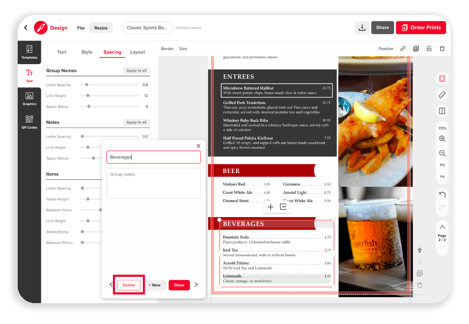Switch to the Style tab
This screenshot has width=469, height=324.
pos(87,52)
